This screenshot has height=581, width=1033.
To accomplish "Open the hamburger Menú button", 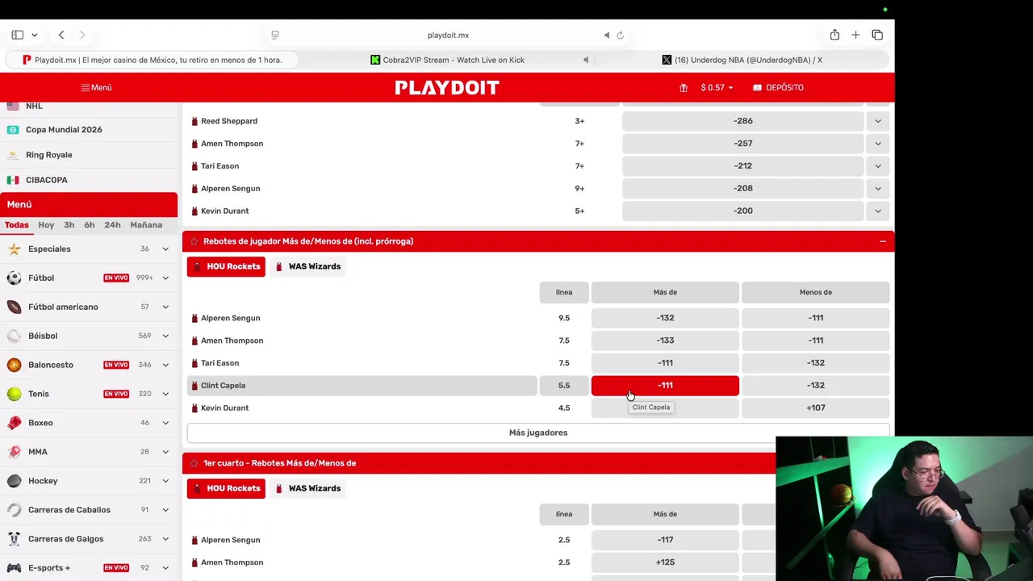I will point(96,87).
